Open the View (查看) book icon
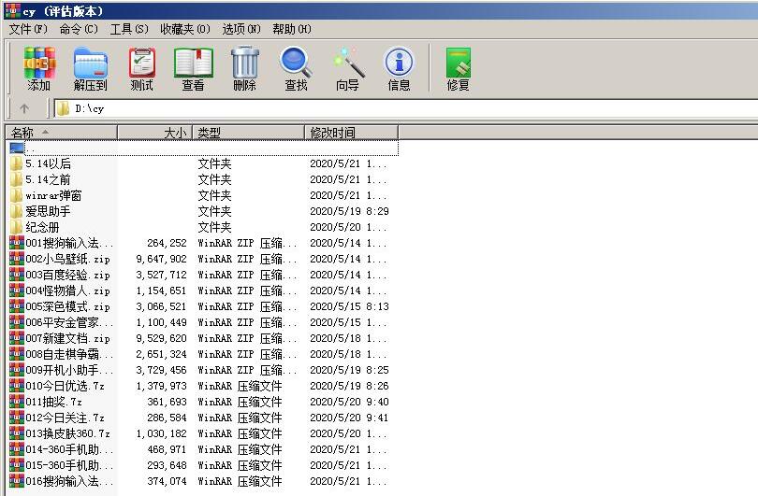 point(194,63)
